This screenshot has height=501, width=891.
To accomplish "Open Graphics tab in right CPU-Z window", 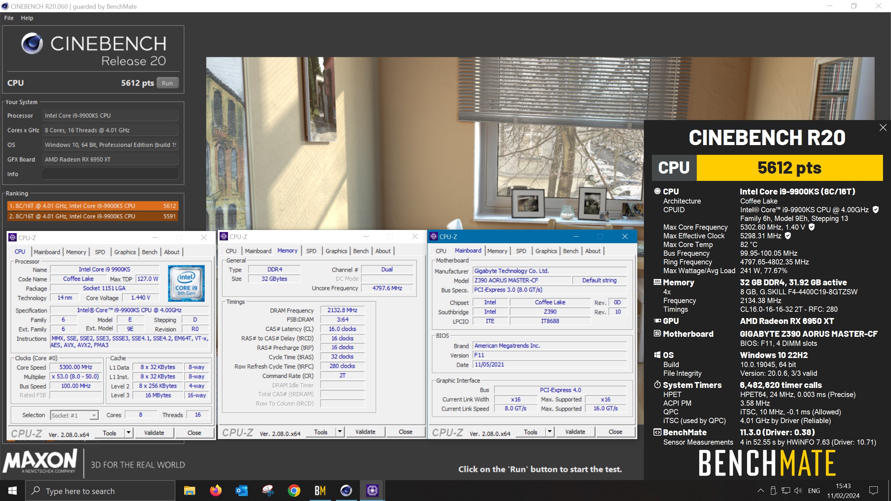I will 546,251.
